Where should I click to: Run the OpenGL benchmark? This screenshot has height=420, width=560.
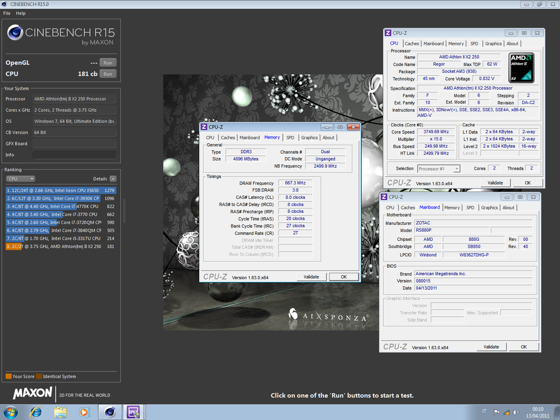(x=108, y=63)
